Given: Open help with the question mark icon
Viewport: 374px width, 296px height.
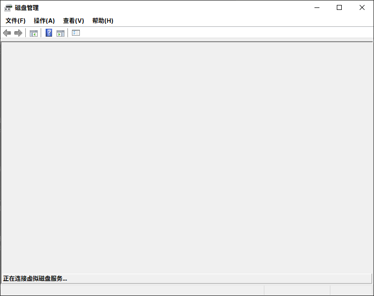Looking at the screenshot, I should pos(49,33).
